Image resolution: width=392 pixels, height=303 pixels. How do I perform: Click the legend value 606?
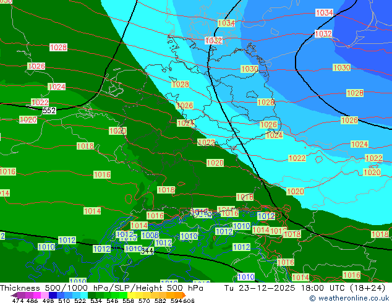(189, 301)
